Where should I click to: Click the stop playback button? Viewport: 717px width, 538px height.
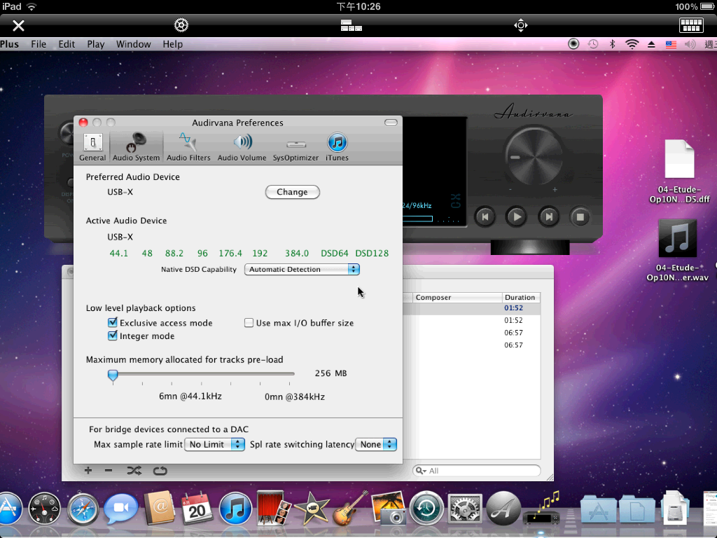point(580,217)
